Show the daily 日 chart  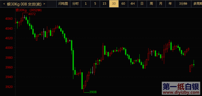click(142, 4)
